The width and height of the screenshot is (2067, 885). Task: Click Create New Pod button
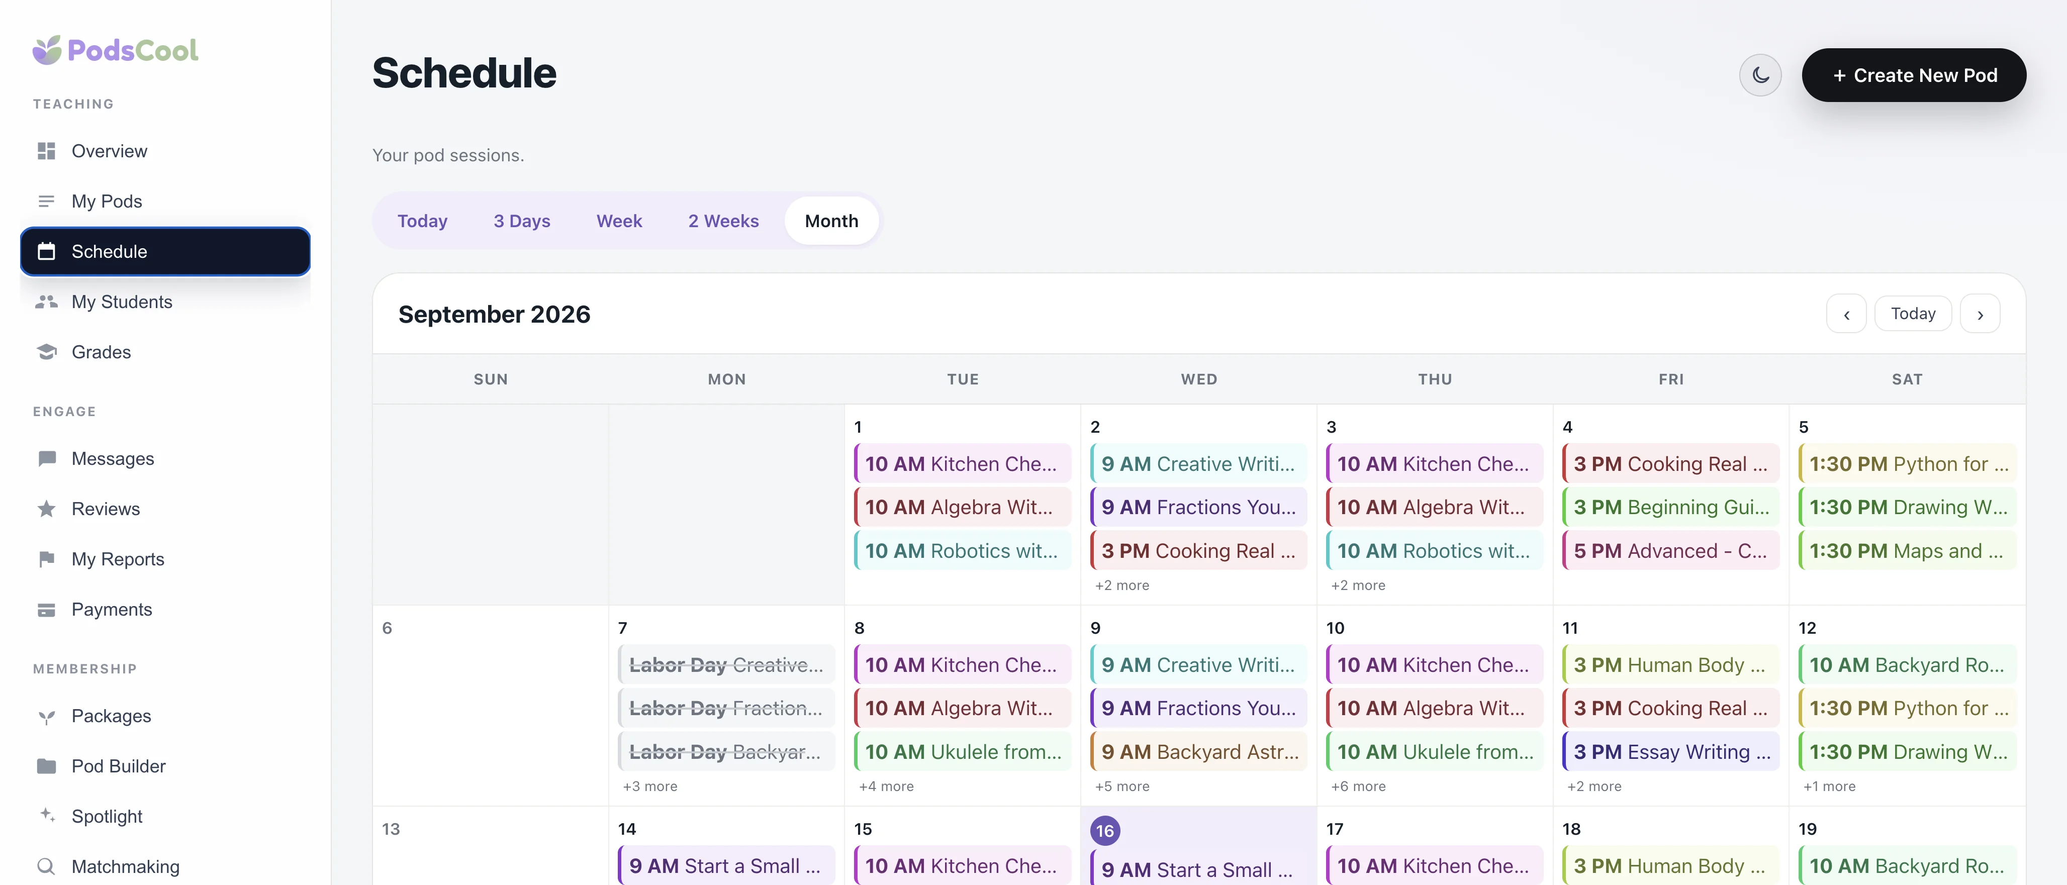(1914, 75)
